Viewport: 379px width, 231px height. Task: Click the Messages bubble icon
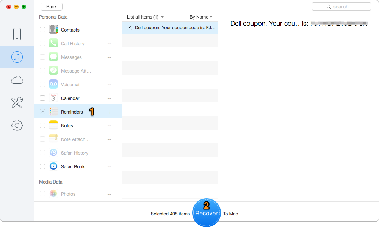53,57
